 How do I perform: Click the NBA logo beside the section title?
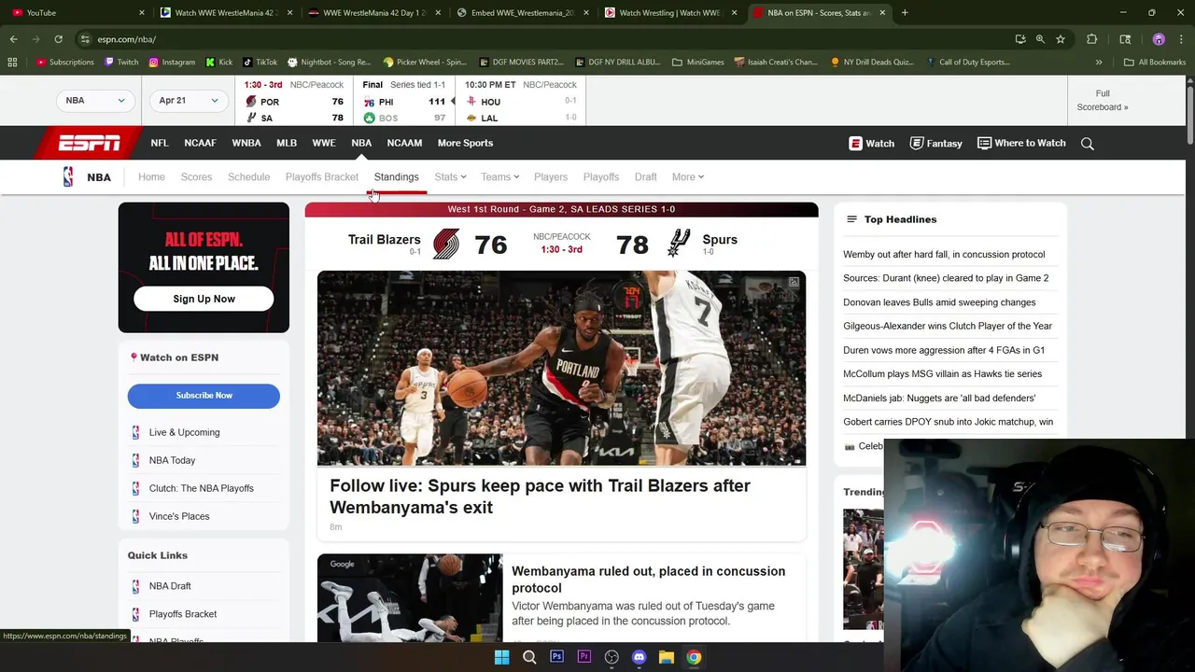(68, 176)
